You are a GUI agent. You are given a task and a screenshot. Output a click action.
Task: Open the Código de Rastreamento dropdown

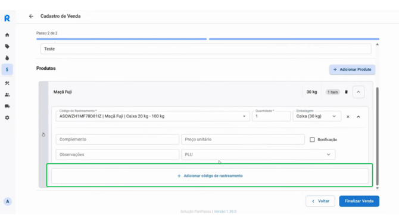click(152, 116)
